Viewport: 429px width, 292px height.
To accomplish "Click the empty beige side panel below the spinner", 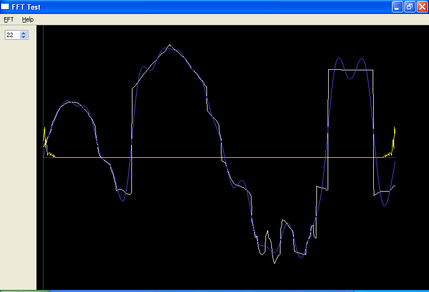I will click(18, 161).
